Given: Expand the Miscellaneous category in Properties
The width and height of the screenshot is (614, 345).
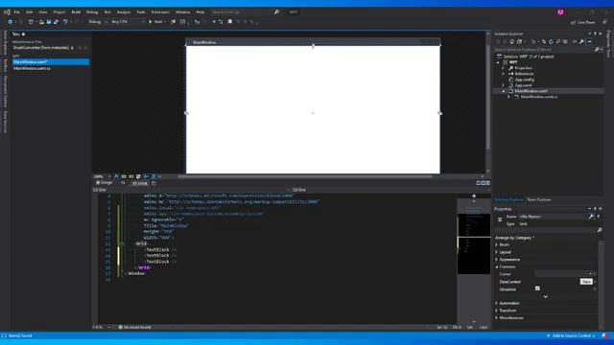Looking at the screenshot, I should click(497, 318).
